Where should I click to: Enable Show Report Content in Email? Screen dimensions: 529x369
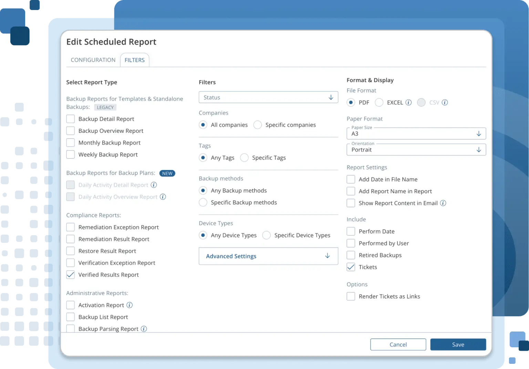351,203
